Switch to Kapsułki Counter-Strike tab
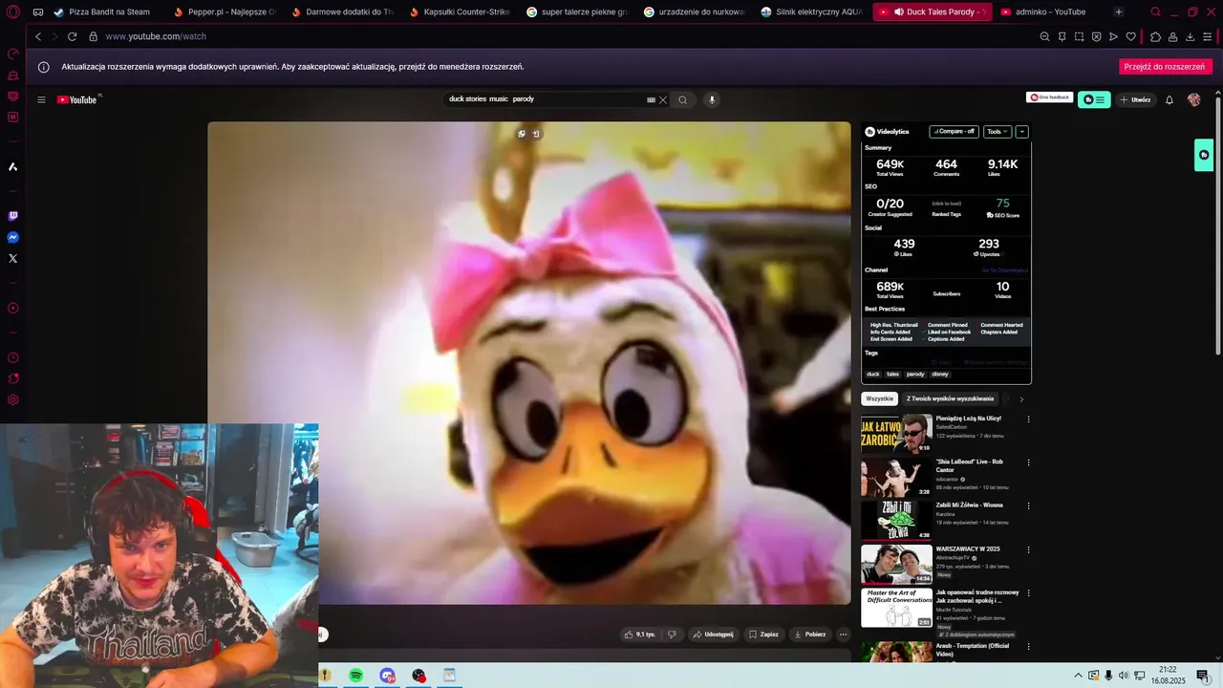 tap(460, 12)
